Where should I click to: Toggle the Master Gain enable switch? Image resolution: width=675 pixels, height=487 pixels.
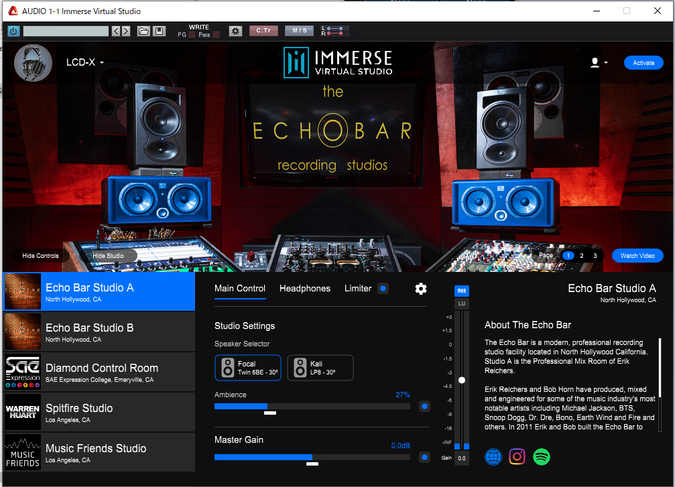coord(424,457)
